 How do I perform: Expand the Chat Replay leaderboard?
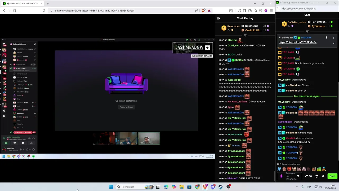pyautogui.click(x=245, y=35)
